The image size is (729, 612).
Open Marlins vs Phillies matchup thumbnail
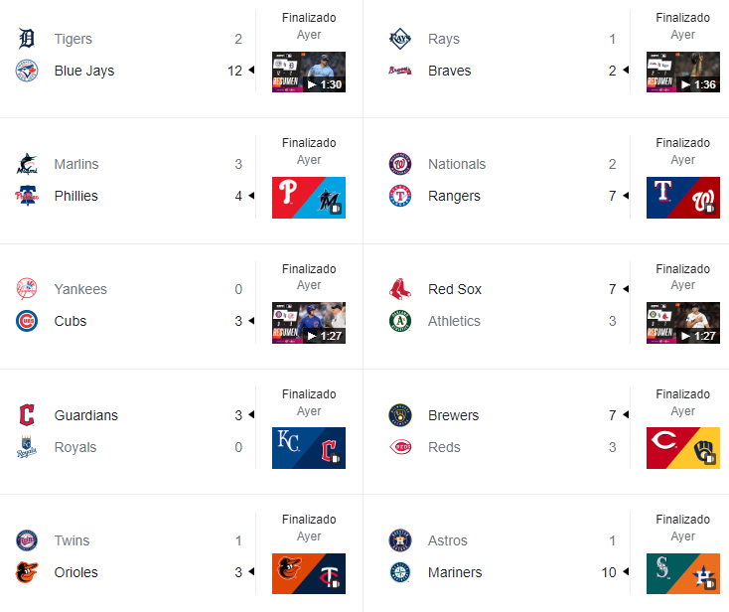tap(309, 198)
